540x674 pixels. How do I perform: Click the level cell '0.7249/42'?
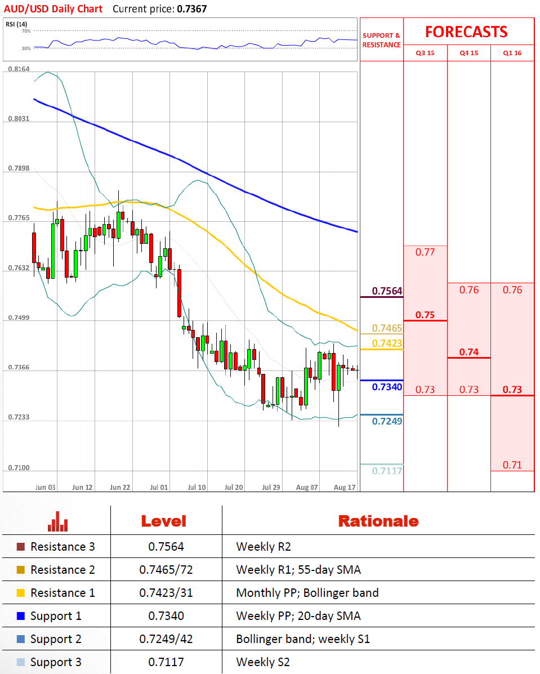[x=166, y=639]
